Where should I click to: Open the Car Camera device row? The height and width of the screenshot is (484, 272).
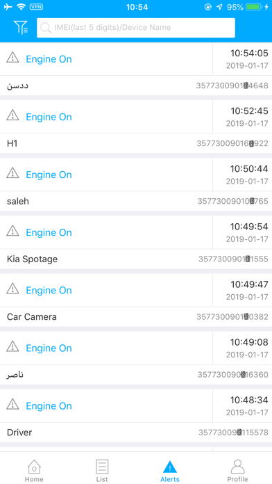tap(136, 316)
